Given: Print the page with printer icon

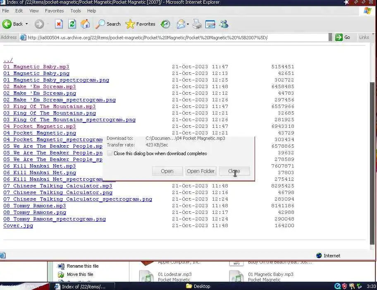Looking at the screenshot, I should tap(197, 24).
